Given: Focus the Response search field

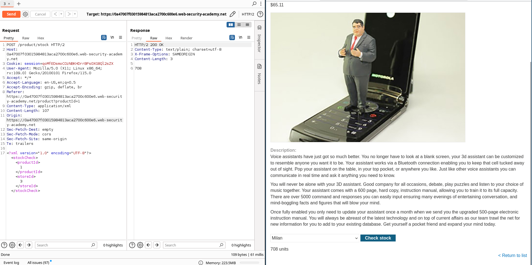Looking at the screenshot, I should [194, 245].
